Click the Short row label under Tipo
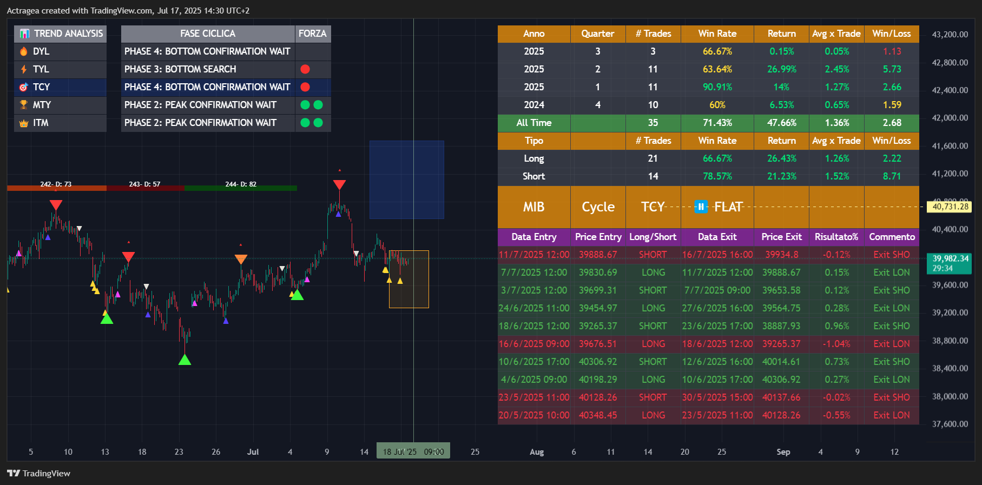Viewport: 982px width, 485px height. click(x=534, y=176)
